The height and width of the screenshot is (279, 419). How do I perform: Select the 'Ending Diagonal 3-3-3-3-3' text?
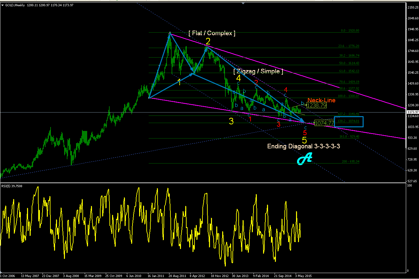pyautogui.click(x=304, y=146)
